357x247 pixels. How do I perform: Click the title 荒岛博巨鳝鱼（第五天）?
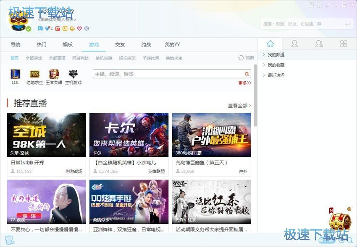click(202, 163)
